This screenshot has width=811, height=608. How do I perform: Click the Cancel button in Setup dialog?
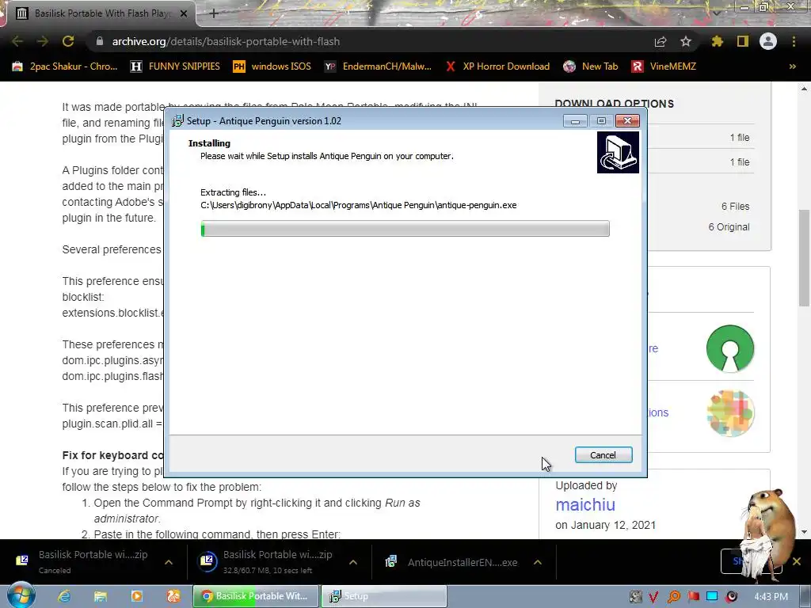point(603,455)
